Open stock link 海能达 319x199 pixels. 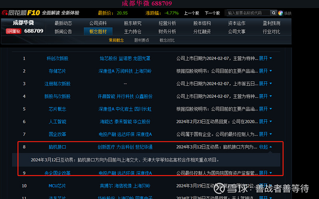pyautogui.click(x=106, y=122)
